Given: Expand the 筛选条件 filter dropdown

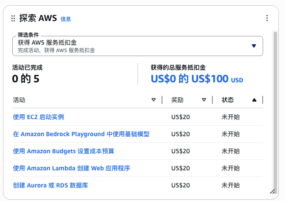Looking at the screenshot, I should [137, 46].
